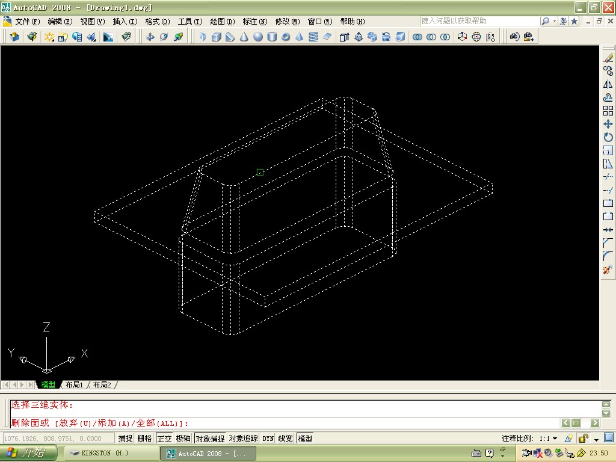Select the Fillet tool in modify toolbar
Screen dimensions: 616x462
pos(608,256)
